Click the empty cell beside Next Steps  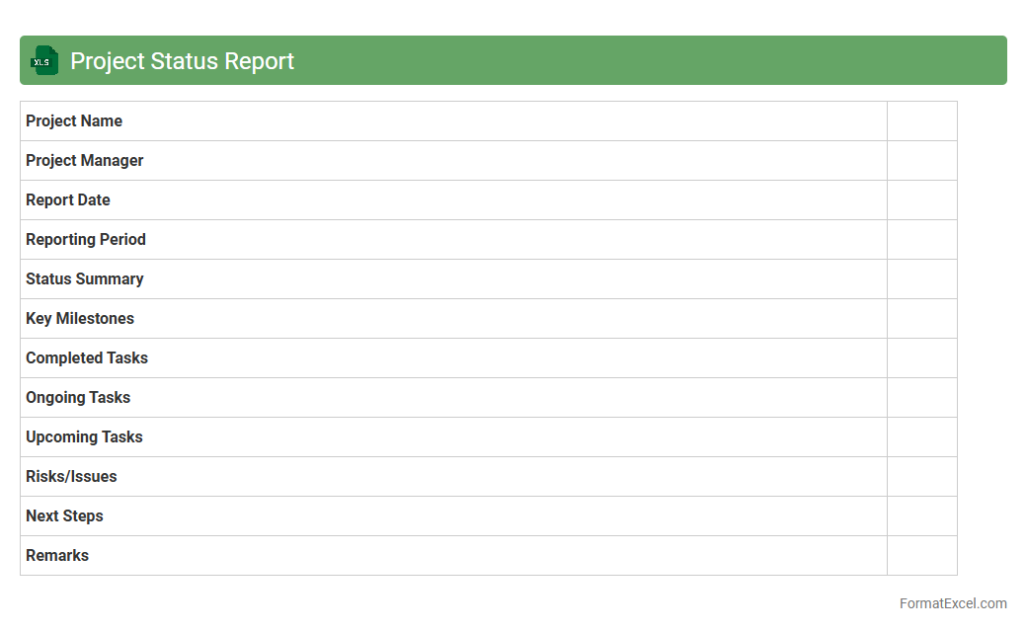(921, 516)
